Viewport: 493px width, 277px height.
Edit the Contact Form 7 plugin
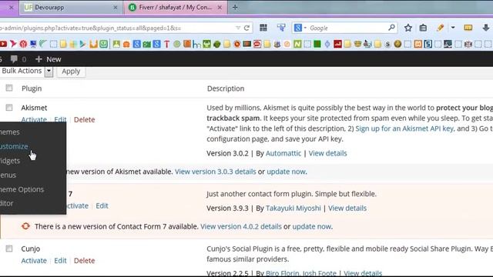coord(102,205)
